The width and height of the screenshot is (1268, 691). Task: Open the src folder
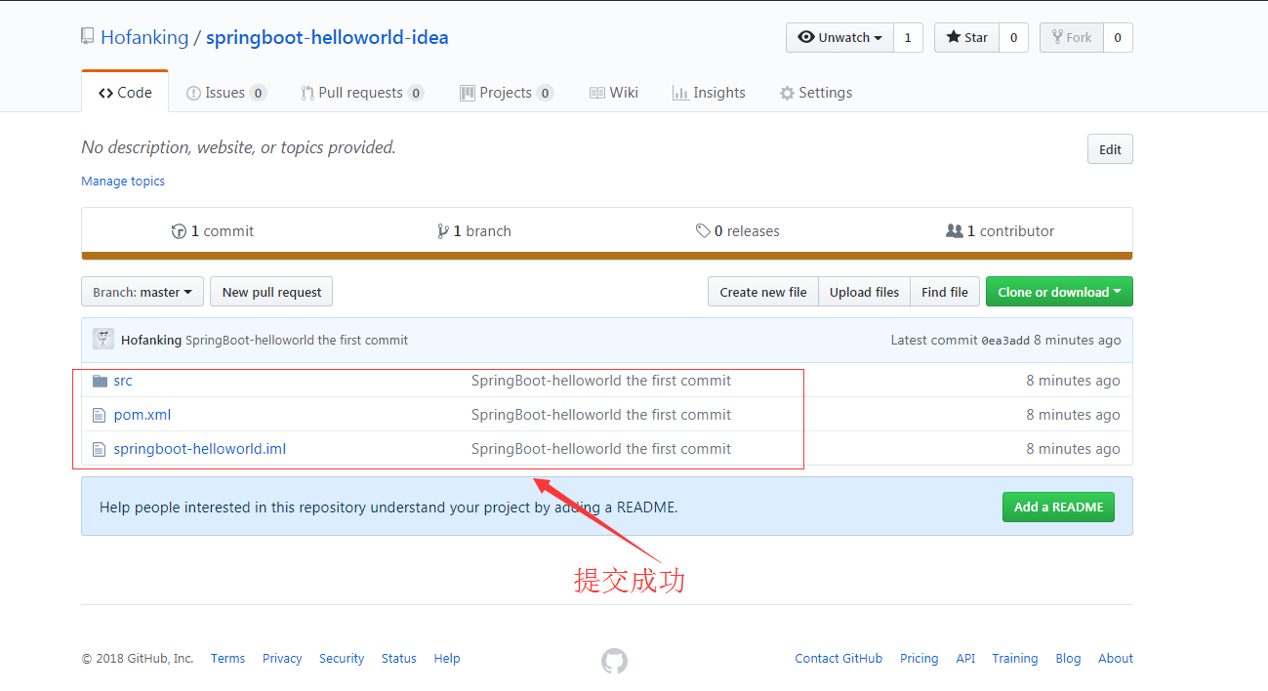click(x=123, y=381)
